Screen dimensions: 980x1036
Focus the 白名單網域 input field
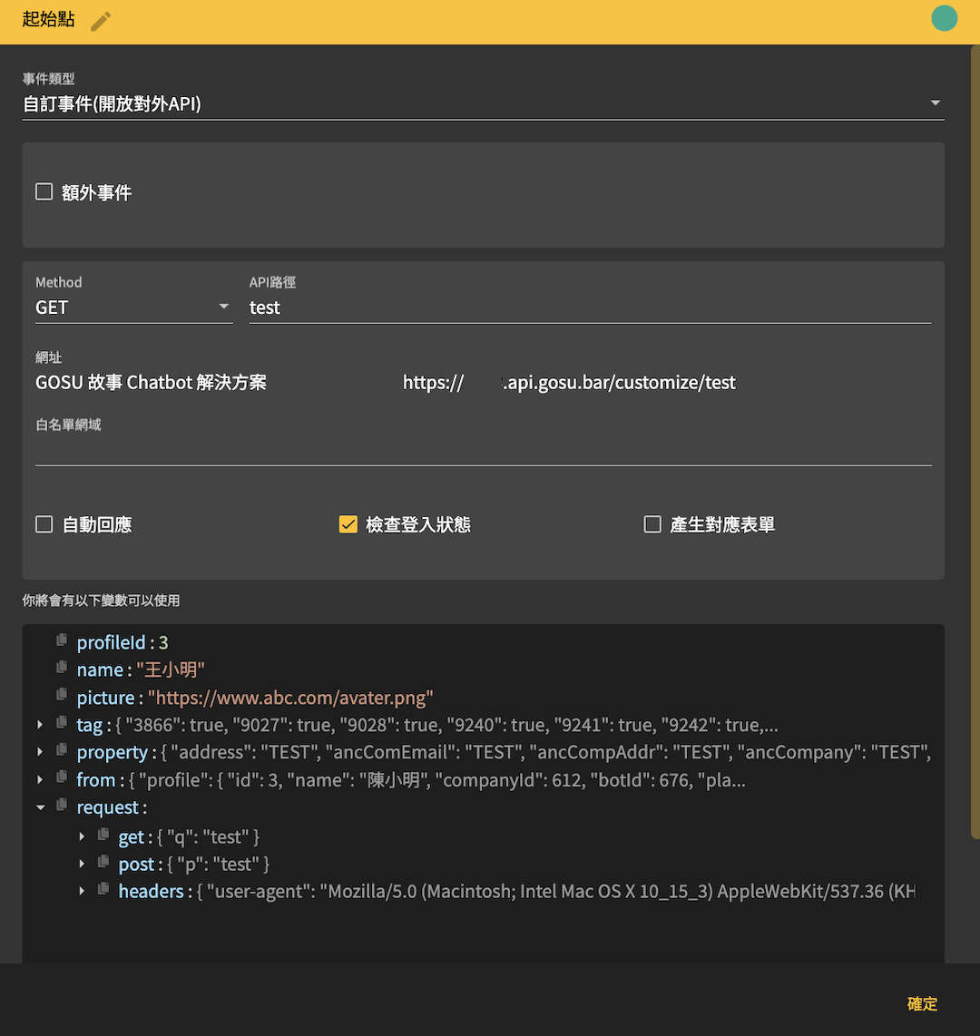click(484, 451)
